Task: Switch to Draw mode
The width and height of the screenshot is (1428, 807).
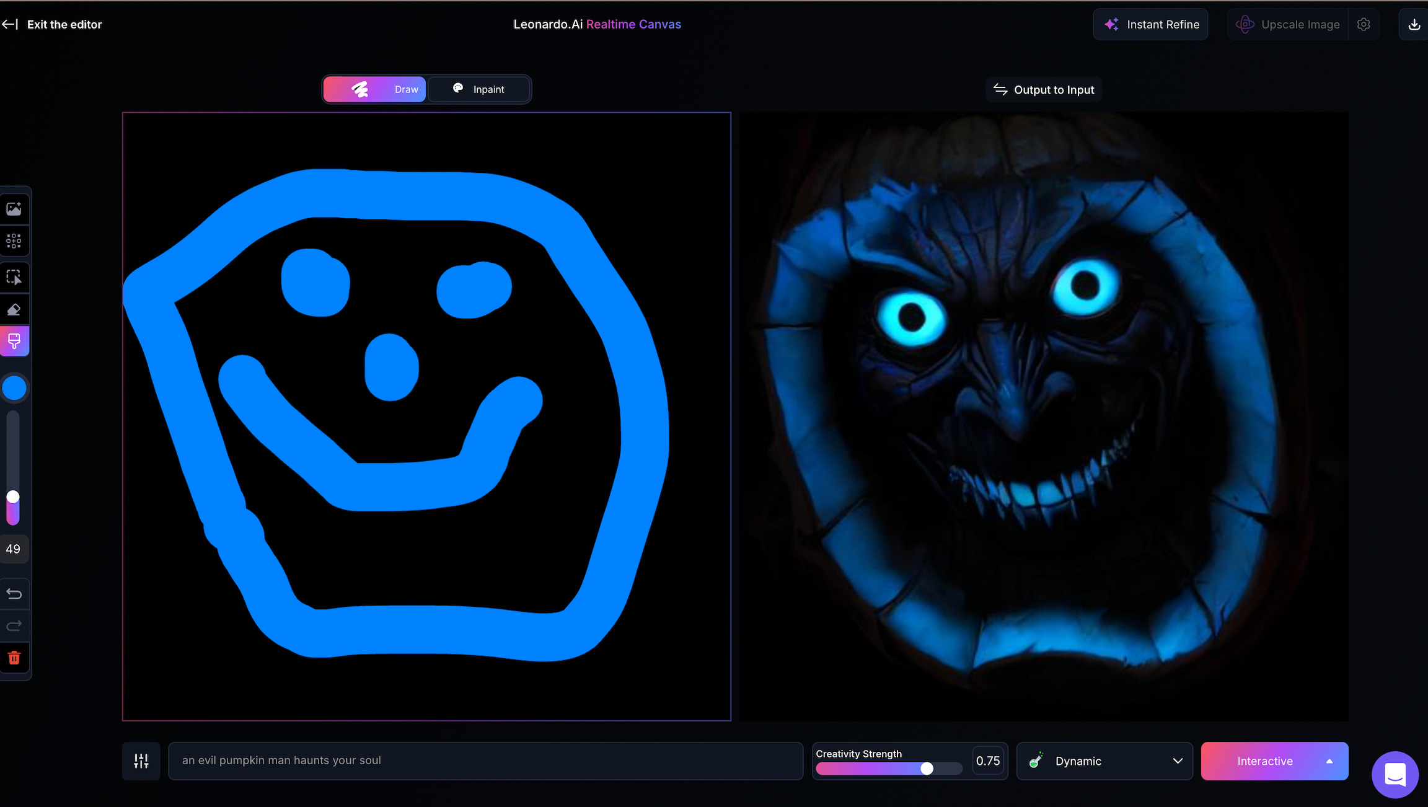Action: point(374,89)
